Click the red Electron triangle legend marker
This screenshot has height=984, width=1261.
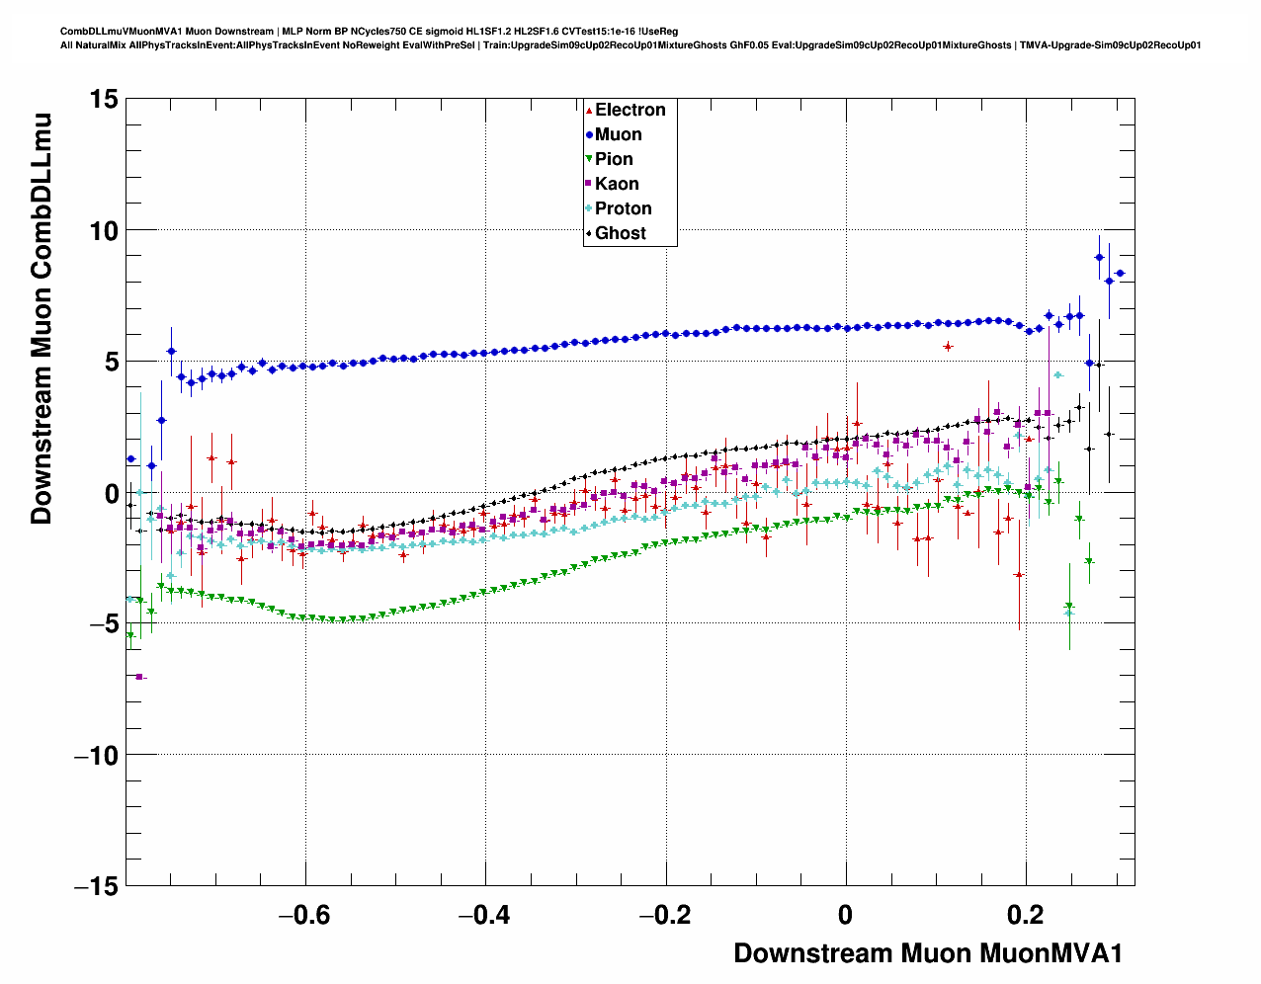(589, 110)
